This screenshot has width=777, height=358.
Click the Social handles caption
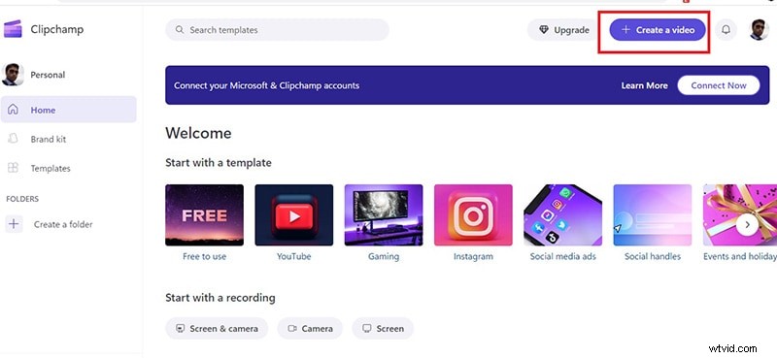coord(653,256)
